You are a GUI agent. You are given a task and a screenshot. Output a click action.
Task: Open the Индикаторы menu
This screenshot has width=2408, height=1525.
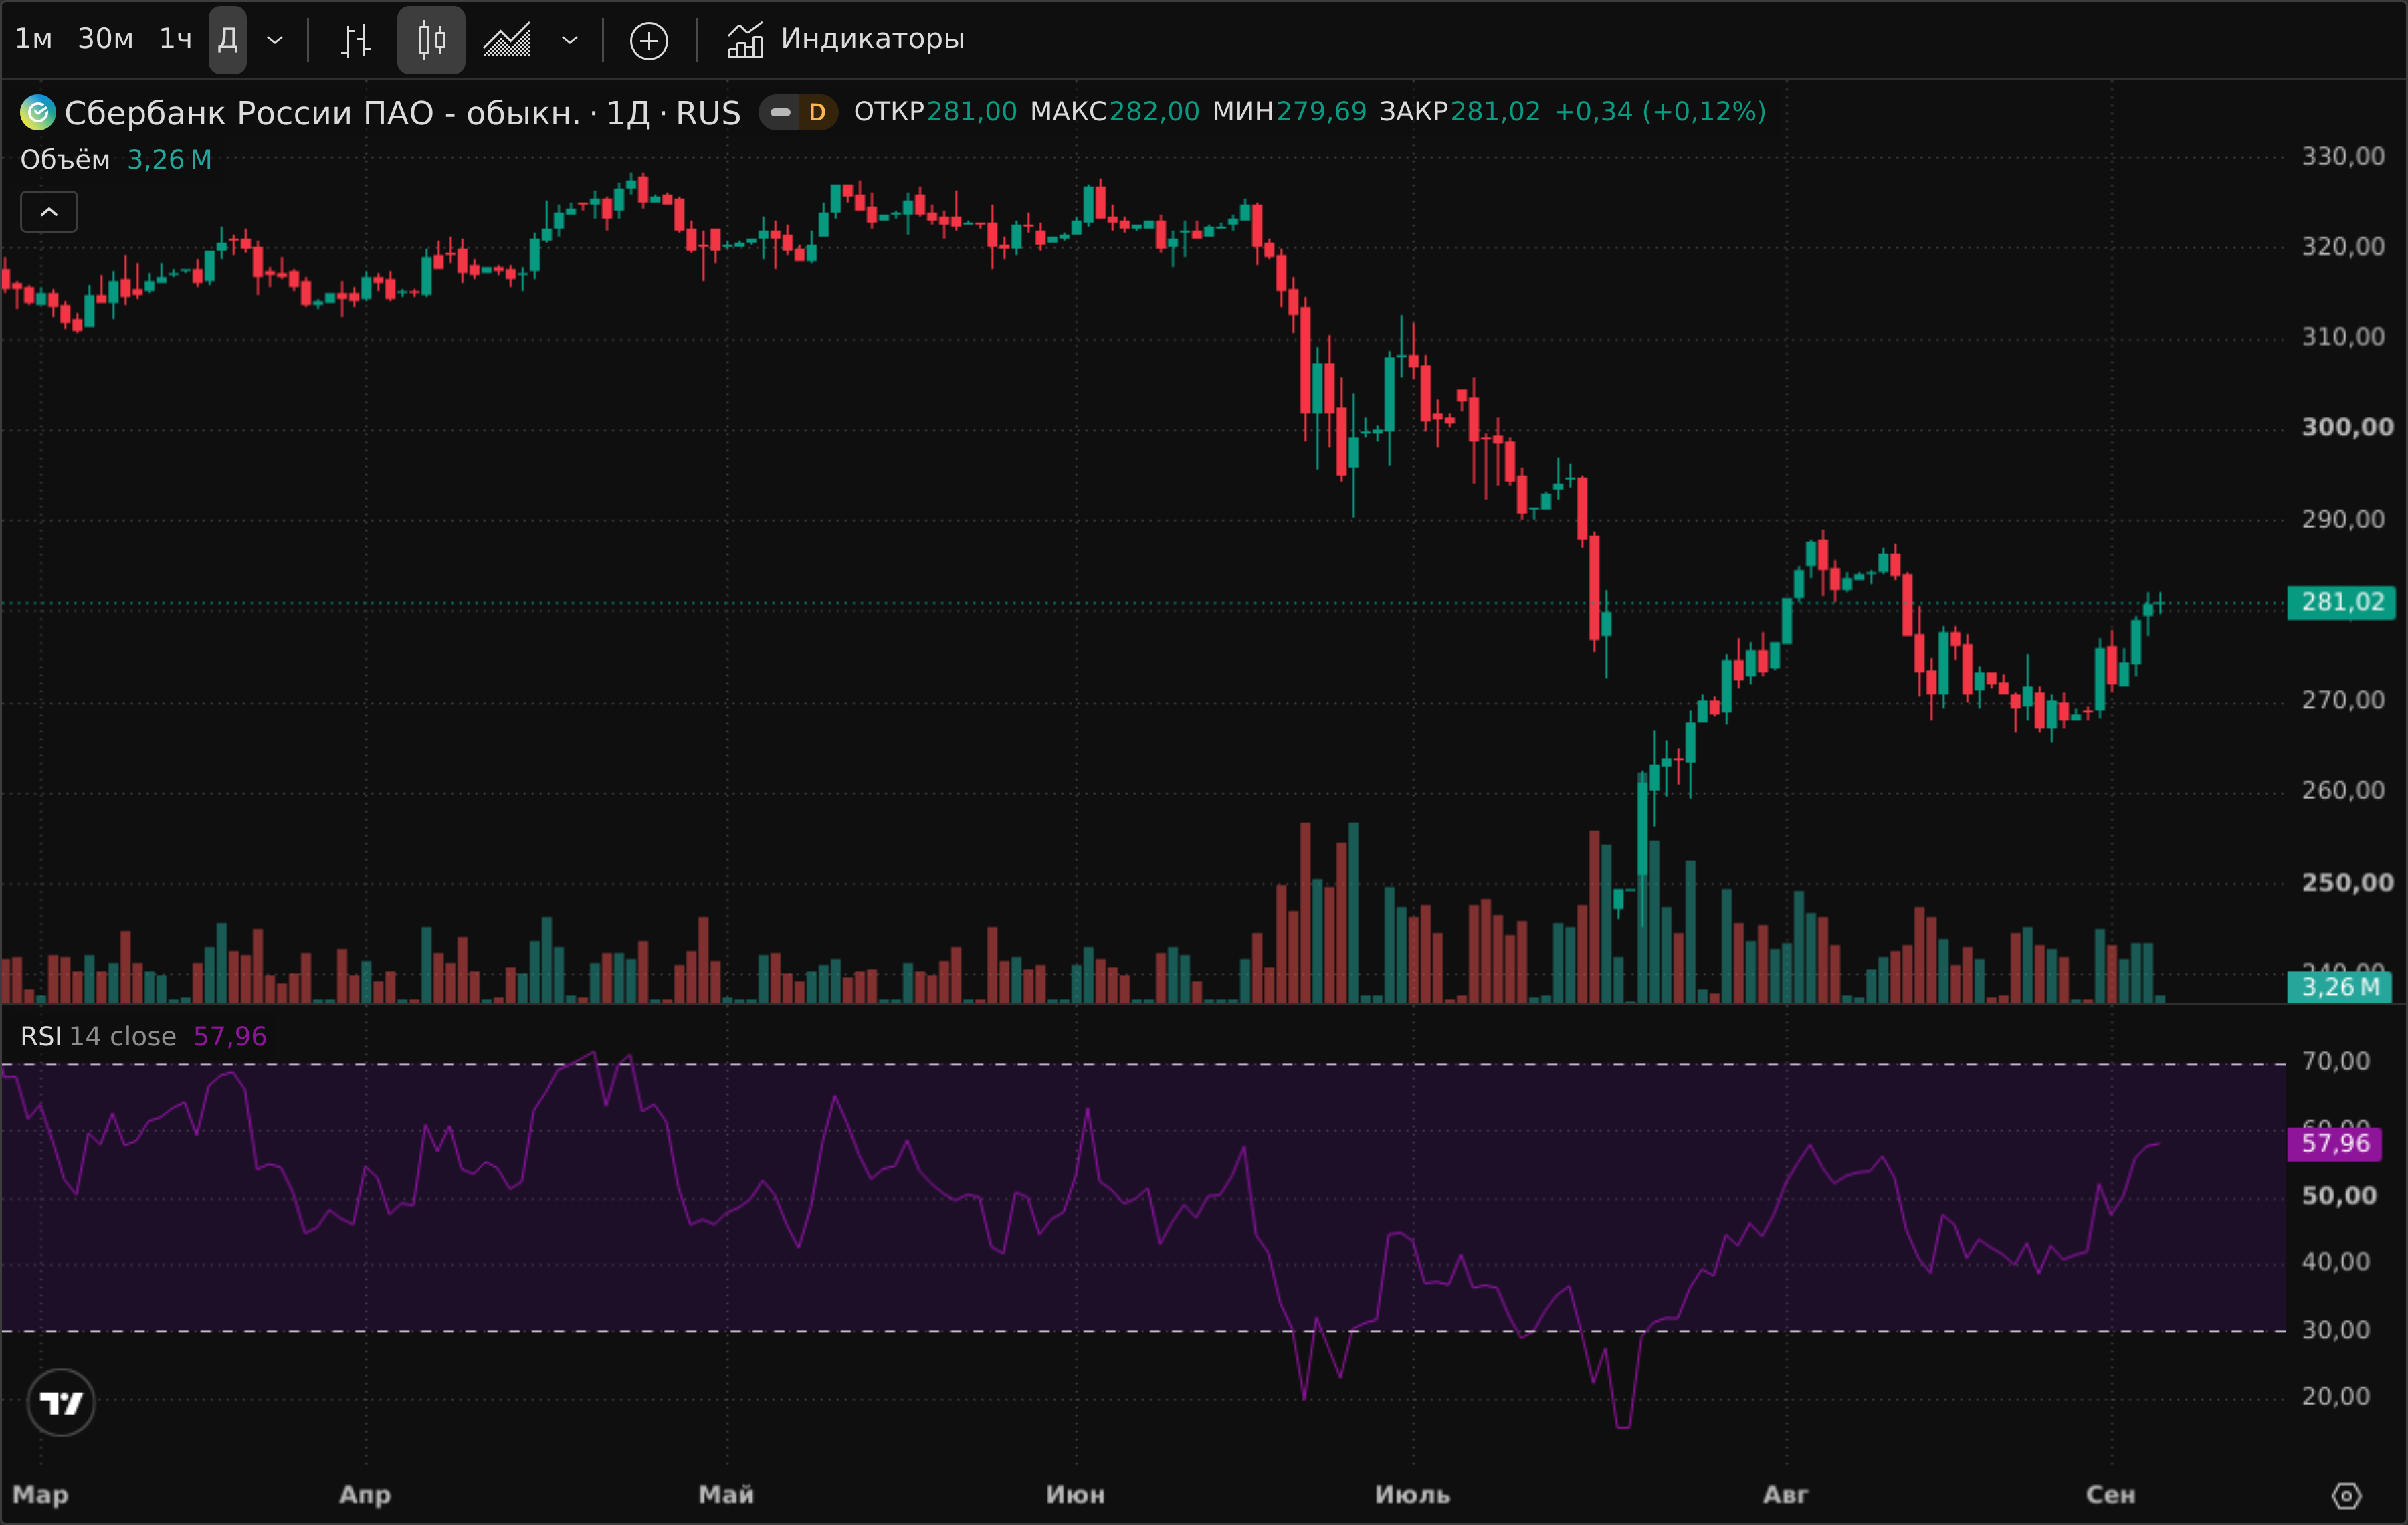pyautogui.click(x=846, y=40)
